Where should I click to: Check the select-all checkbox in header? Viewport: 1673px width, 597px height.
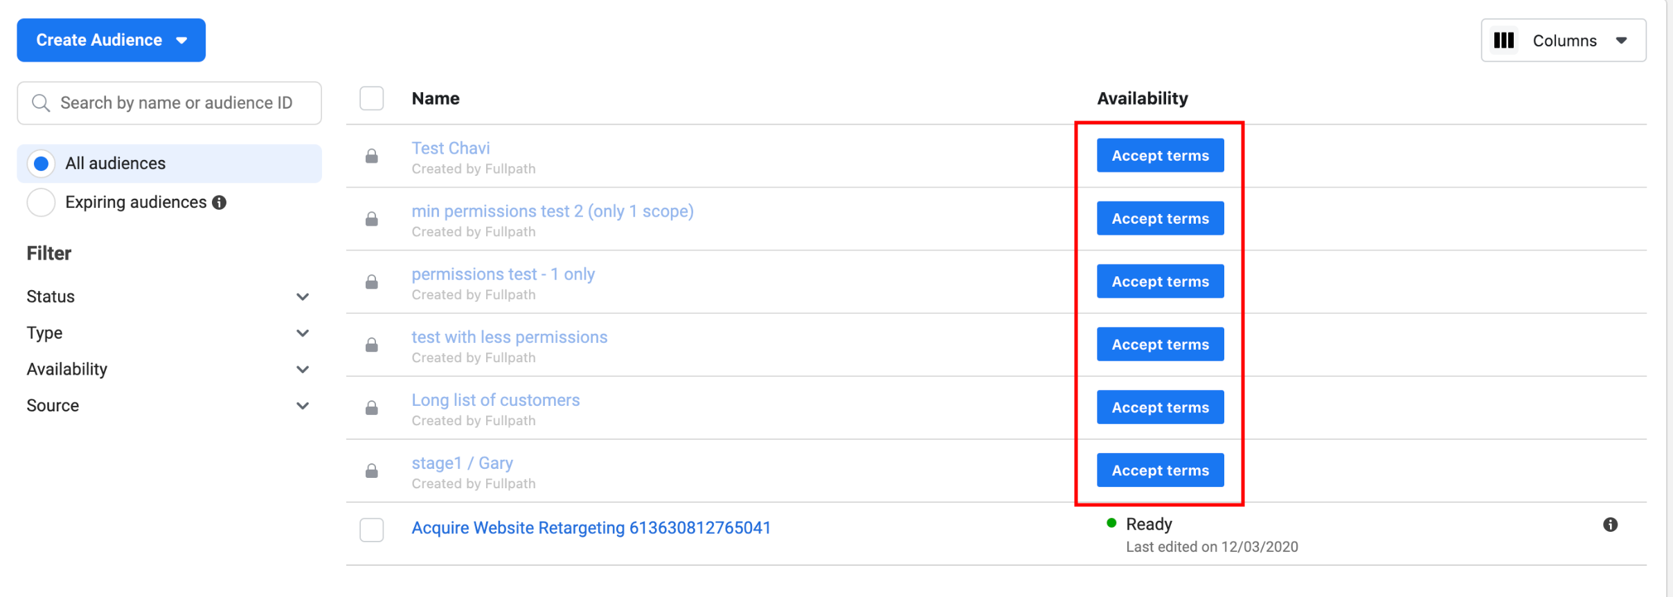pyautogui.click(x=372, y=98)
